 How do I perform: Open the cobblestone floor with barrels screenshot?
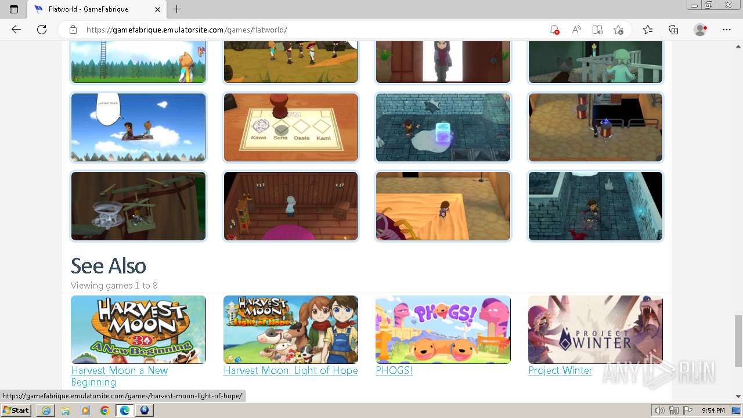click(596, 127)
